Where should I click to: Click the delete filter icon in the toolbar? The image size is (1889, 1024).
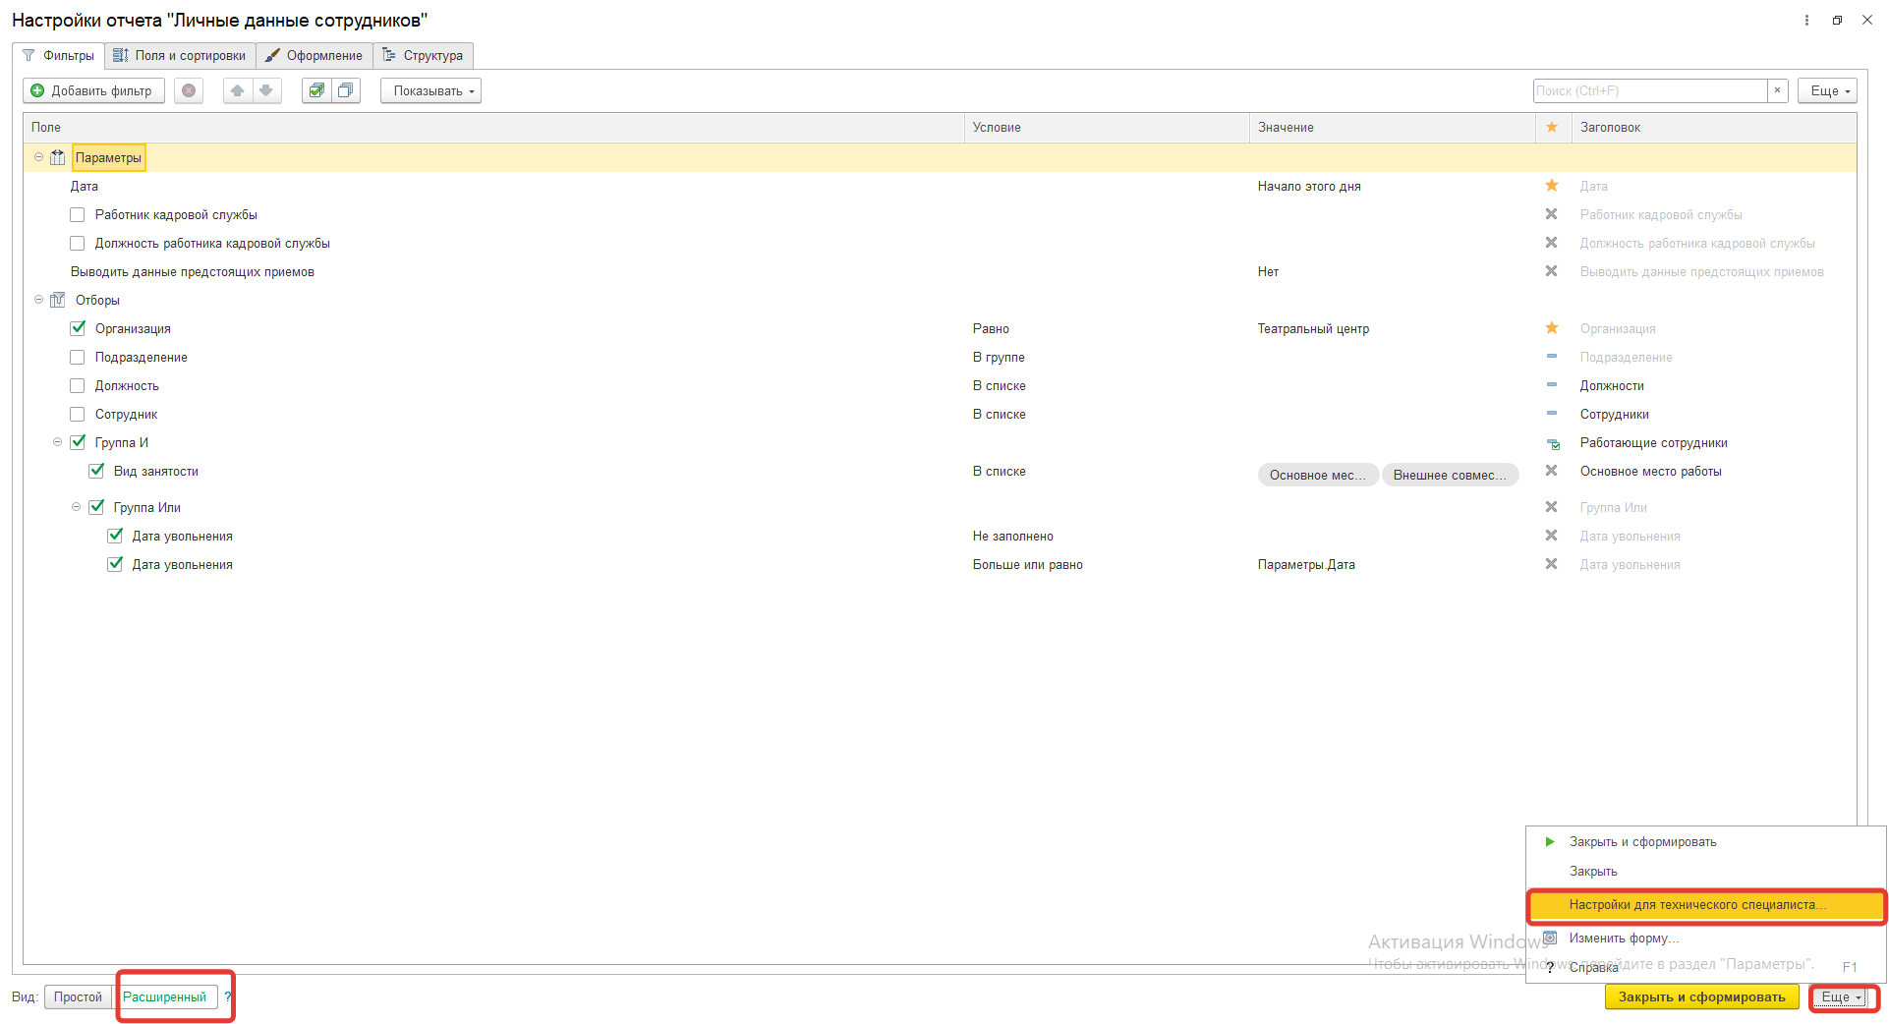(189, 90)
